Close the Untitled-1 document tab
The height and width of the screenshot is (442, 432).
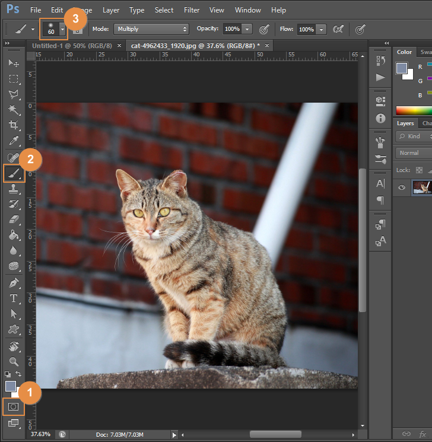pyautogui.click(x=119, y=45)
